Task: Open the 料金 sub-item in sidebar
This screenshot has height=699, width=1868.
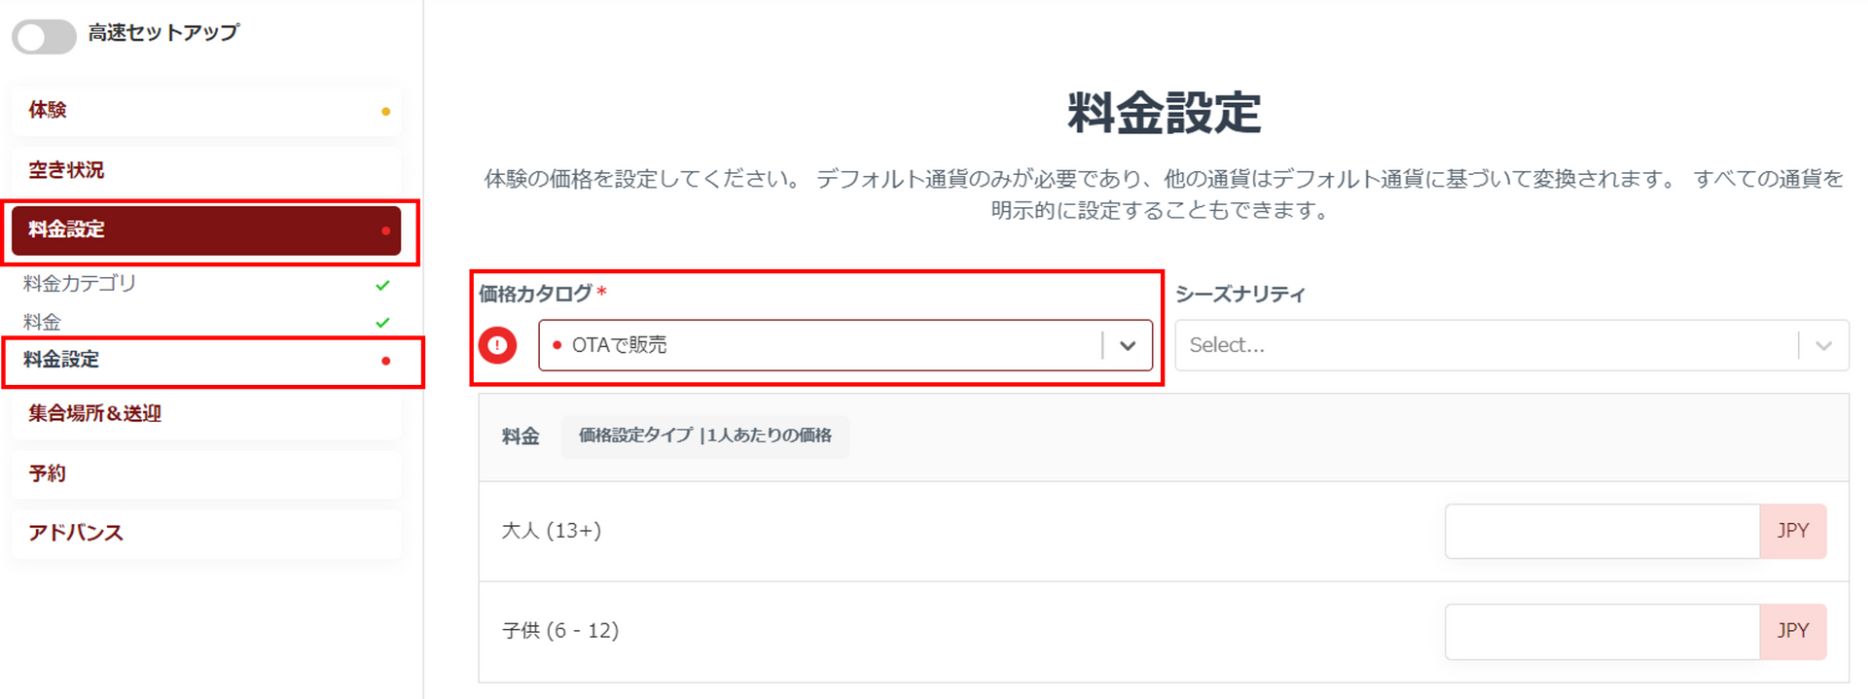Action: pyautogui.click(x=42, y=322)
